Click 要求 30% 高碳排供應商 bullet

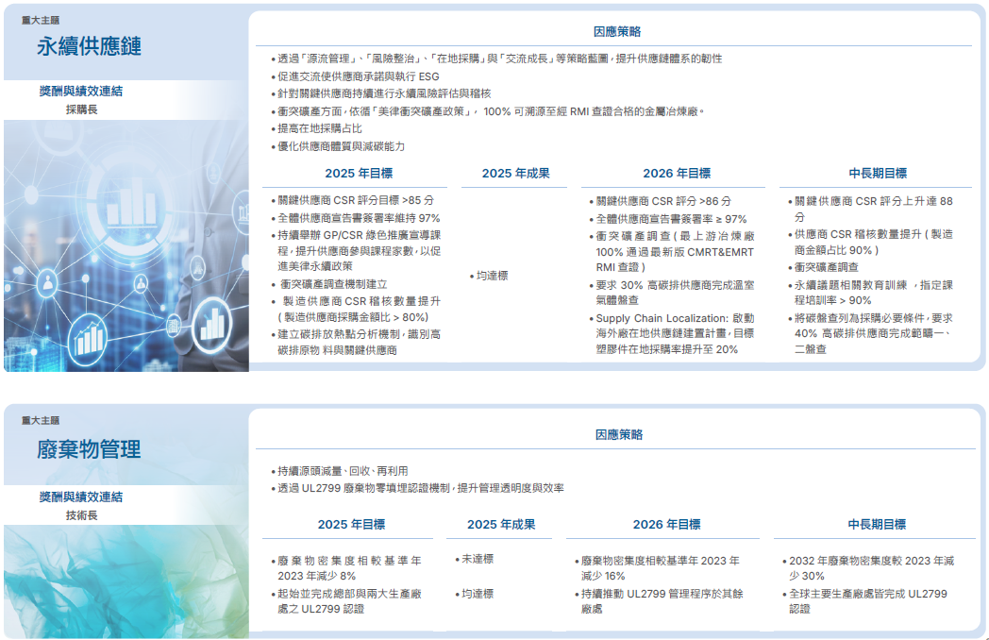point(672,293)
